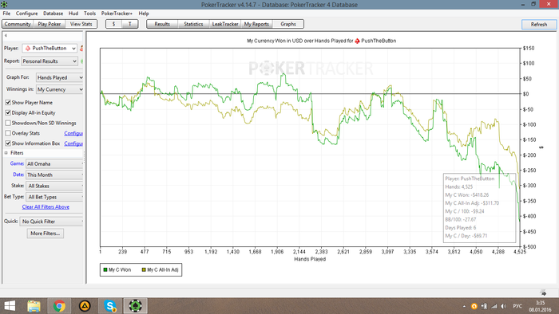Open the View Stats section
Image resolution: width=559 pixels, height=314 pixels.
point(81,24)
